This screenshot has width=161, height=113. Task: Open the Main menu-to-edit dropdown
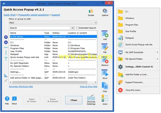pyautogui.click(x=53, y=23)
